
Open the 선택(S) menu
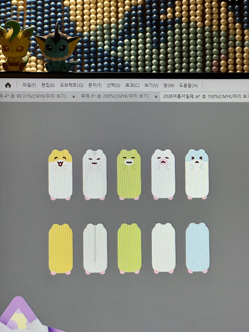[x=113, y=85]
